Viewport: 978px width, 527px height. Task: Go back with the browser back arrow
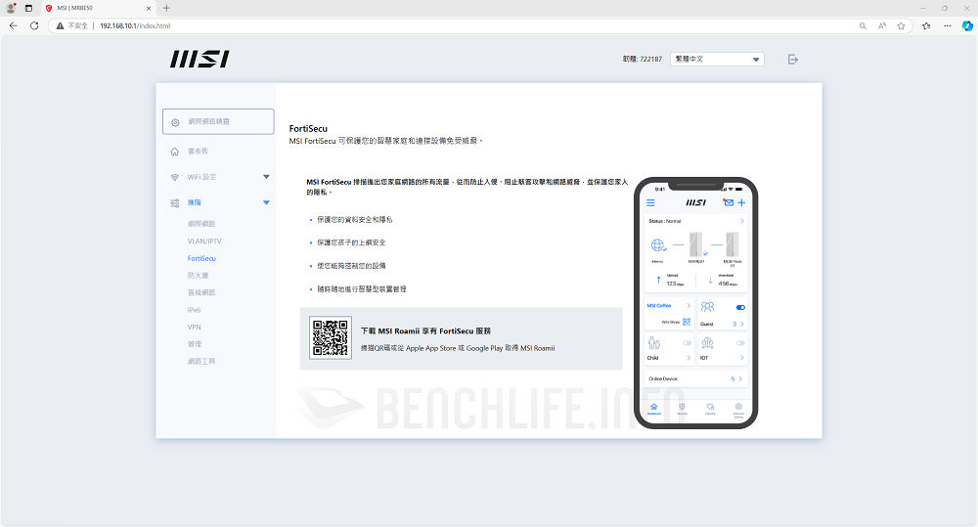13,25
